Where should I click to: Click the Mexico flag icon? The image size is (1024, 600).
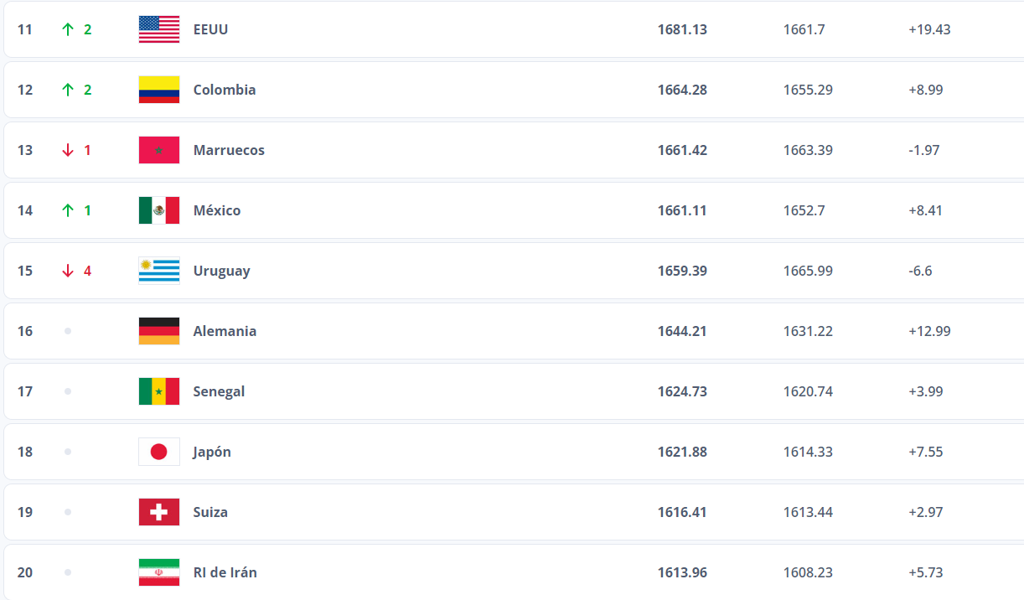tap(159, 210)
